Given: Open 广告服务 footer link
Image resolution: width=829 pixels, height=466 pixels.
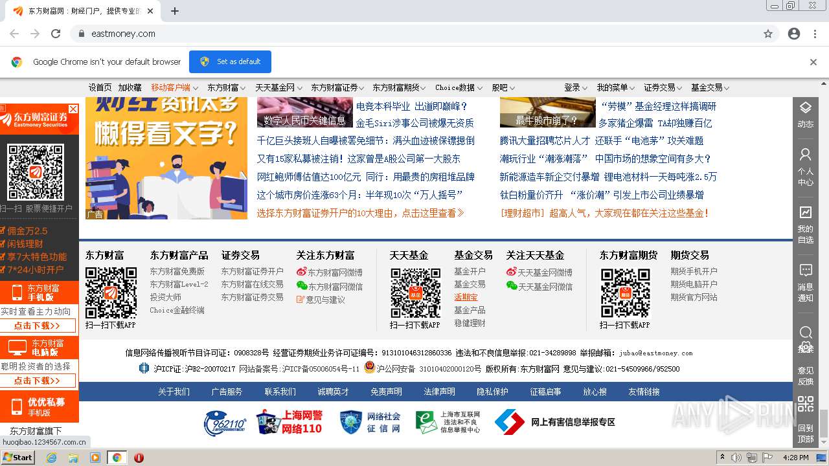Looking at the screenshot, I should 227,392.
